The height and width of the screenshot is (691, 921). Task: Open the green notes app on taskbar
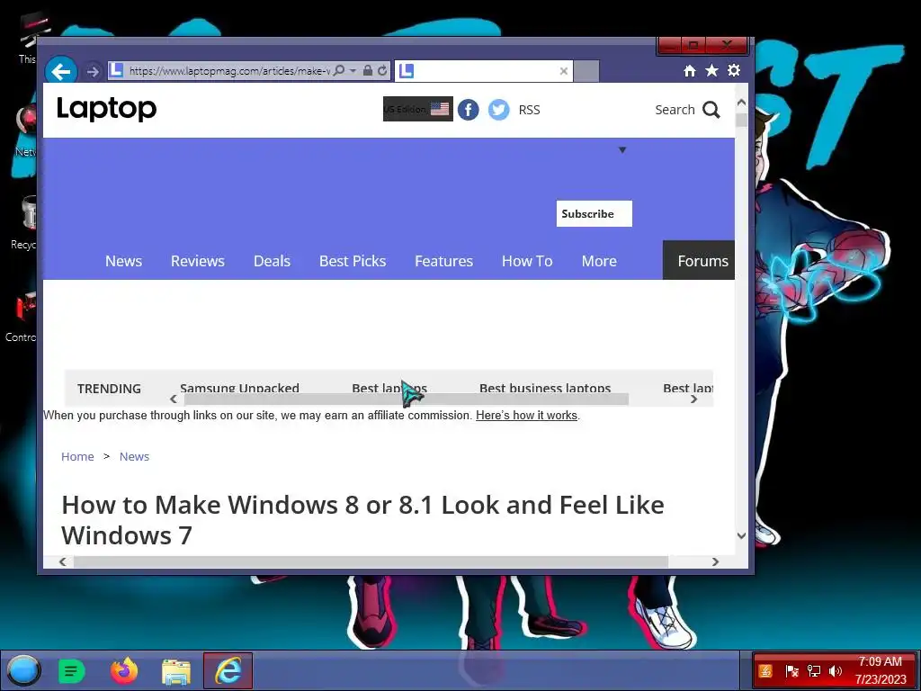click(x=72, y=670)
